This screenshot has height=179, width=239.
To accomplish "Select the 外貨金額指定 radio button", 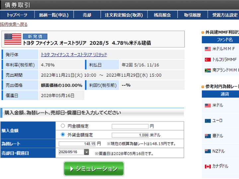I will click(63, 134).
